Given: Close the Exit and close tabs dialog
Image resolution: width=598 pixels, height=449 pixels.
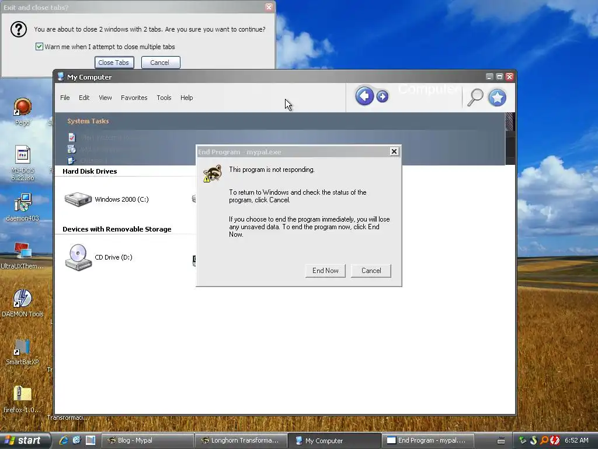Looking at the screenshot, I should pos(269,7).
